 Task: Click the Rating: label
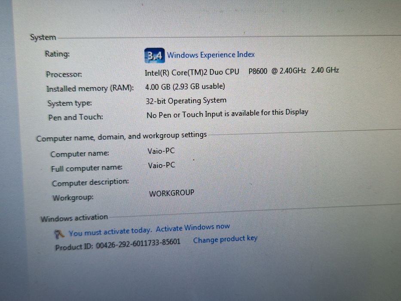tap(57, 54)
